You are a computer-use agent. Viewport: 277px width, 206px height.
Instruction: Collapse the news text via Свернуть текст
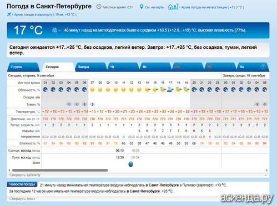(22, 199)
